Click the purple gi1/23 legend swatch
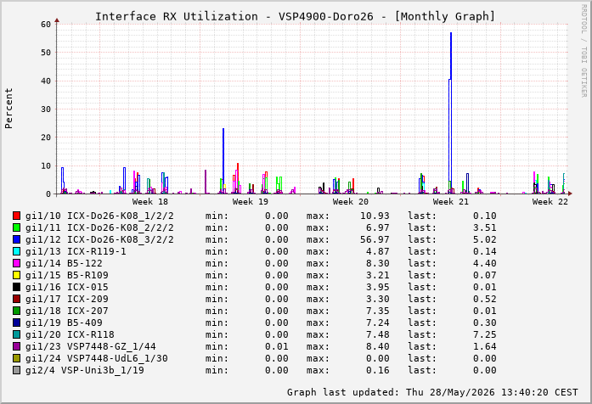592x404 pixels. [17, 346]
